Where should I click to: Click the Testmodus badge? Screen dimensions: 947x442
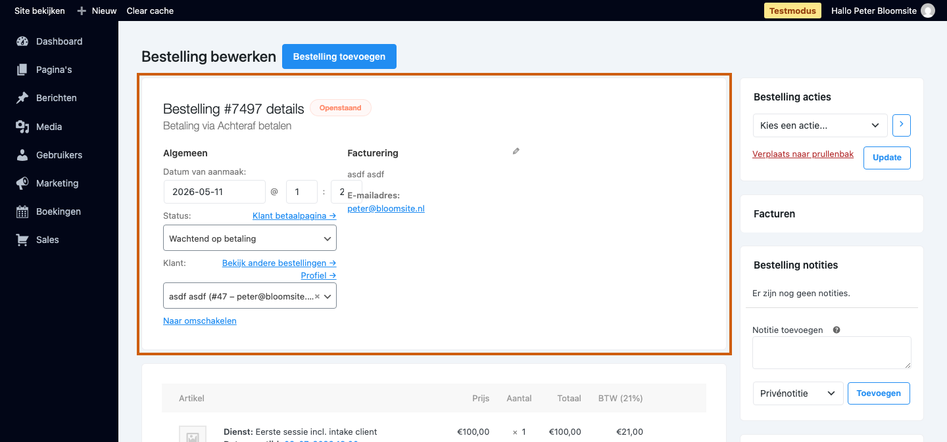792,11
